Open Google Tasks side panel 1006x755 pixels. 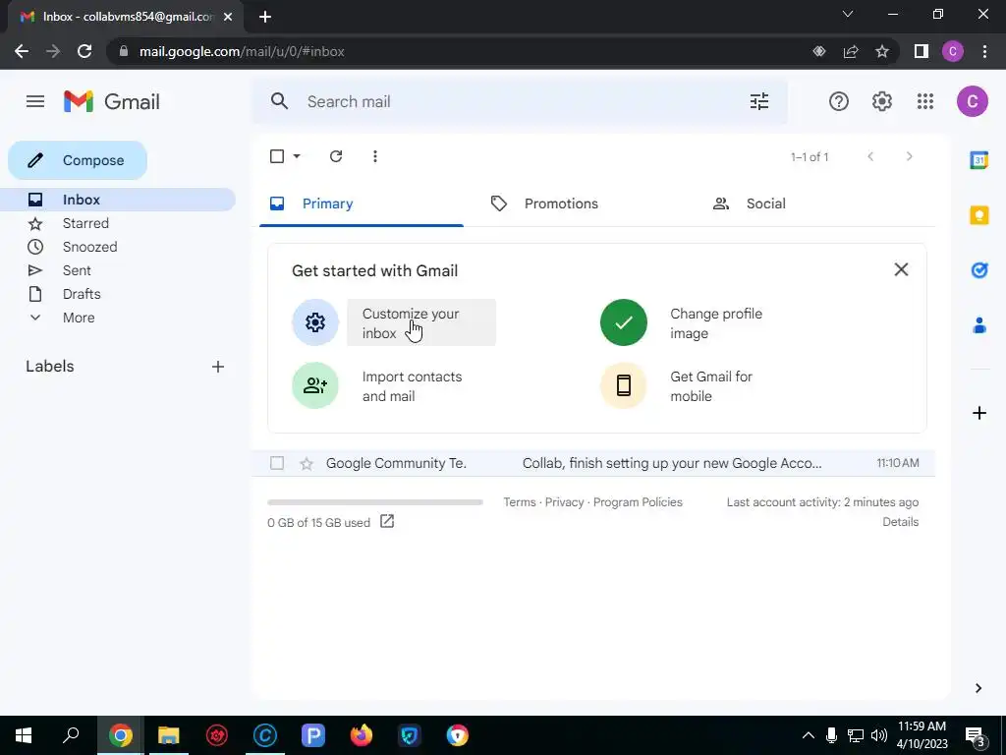point(979,270)
